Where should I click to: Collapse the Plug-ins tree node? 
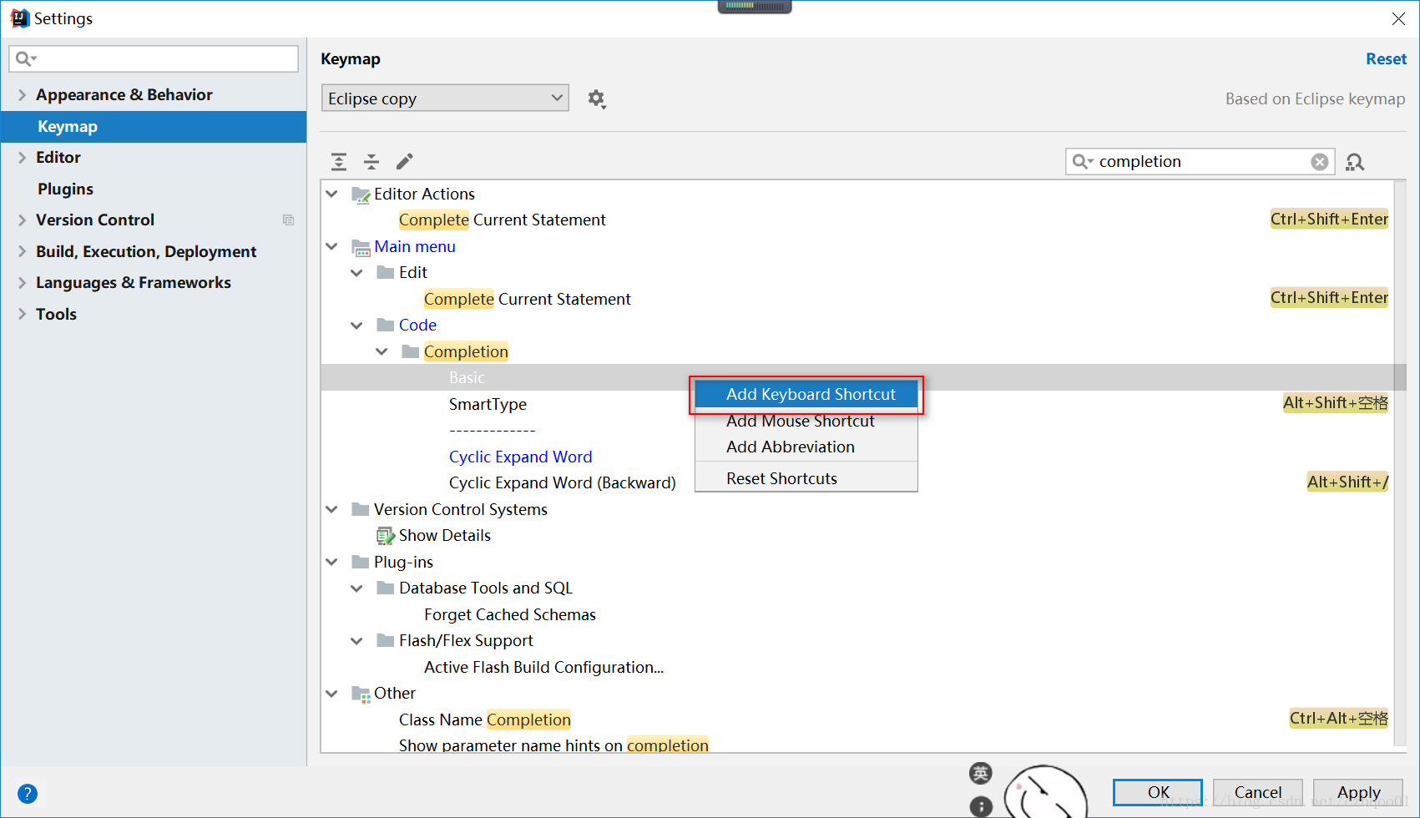[x=332, y=562]
